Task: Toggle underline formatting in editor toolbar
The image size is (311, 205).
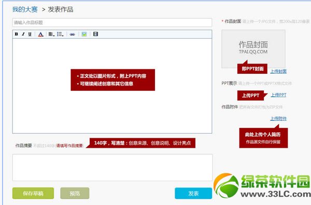Action: pyautogui.click(x=30, y=34)
